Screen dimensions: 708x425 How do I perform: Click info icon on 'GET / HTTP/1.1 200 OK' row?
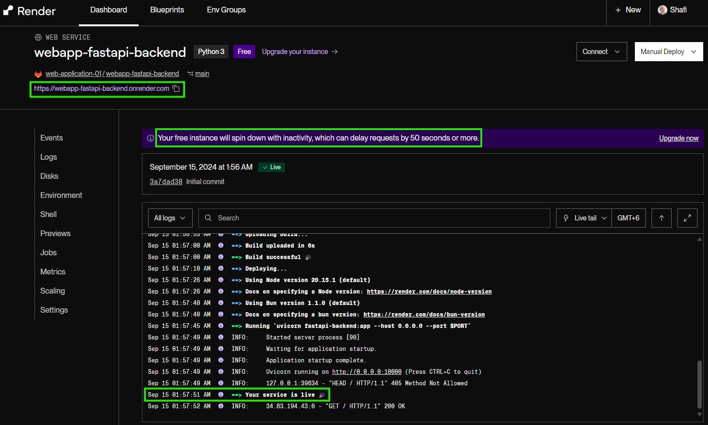(221, 406)
